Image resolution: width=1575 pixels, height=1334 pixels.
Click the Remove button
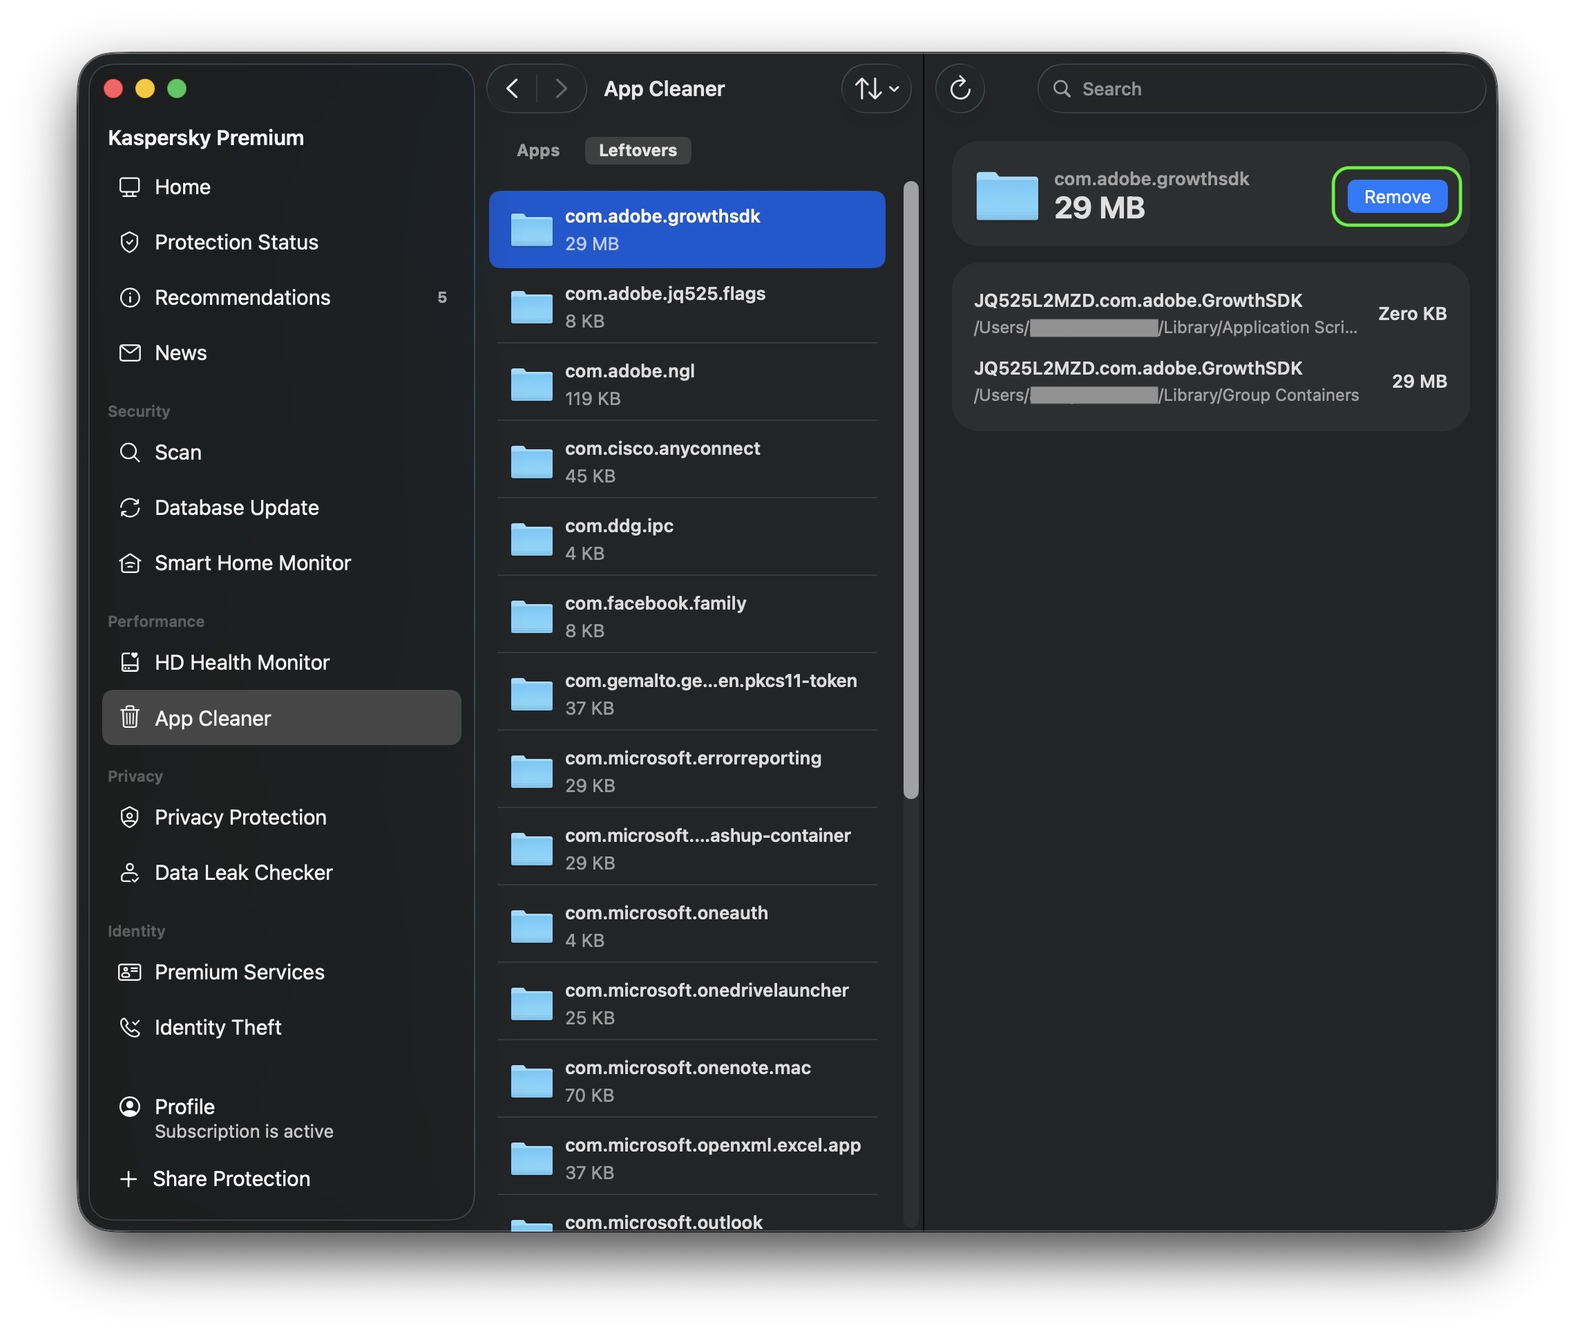(x=1397, y=196)
